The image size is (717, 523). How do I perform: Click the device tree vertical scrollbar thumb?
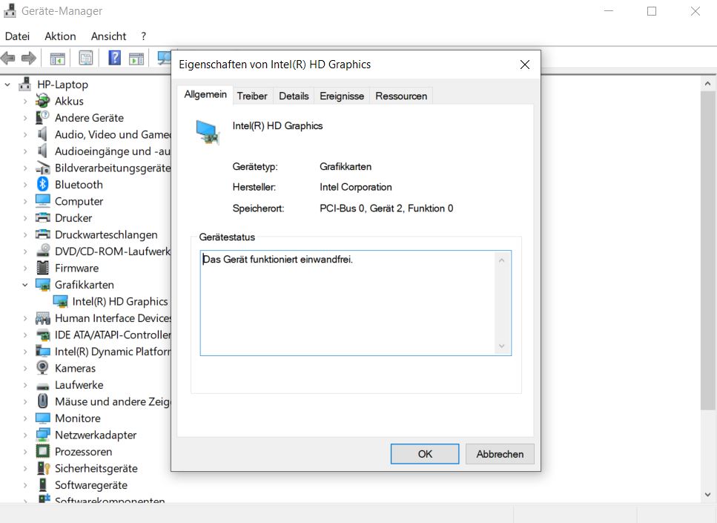pos(707,251)
